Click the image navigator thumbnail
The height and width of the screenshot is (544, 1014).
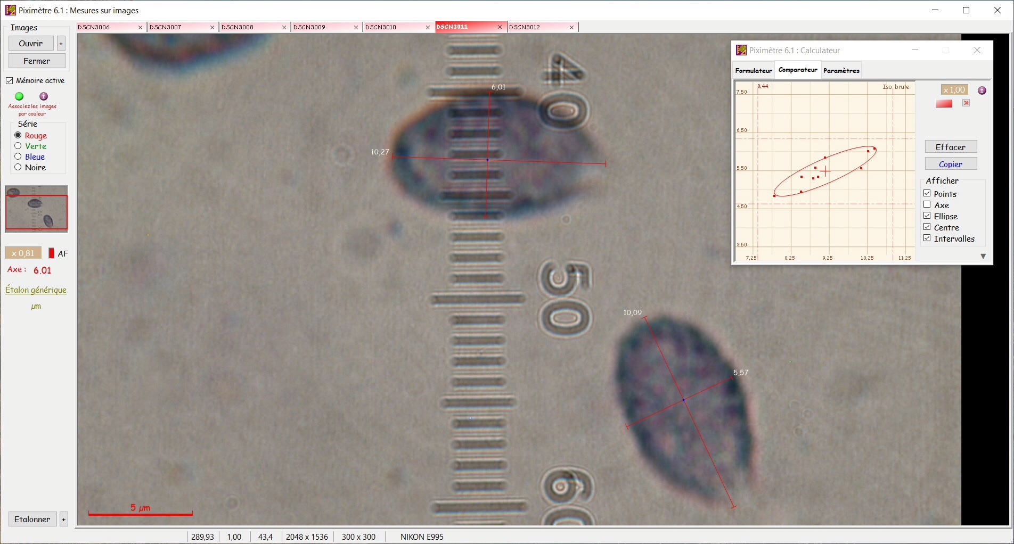coord(36,209)
